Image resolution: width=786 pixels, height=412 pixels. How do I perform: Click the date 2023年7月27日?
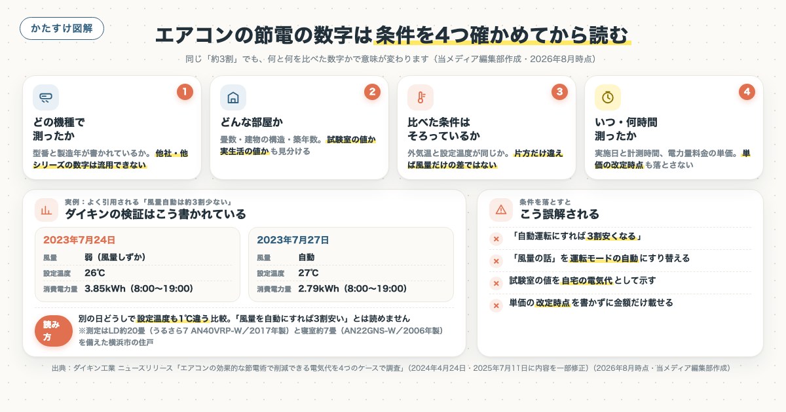click(x=293, y=239)
